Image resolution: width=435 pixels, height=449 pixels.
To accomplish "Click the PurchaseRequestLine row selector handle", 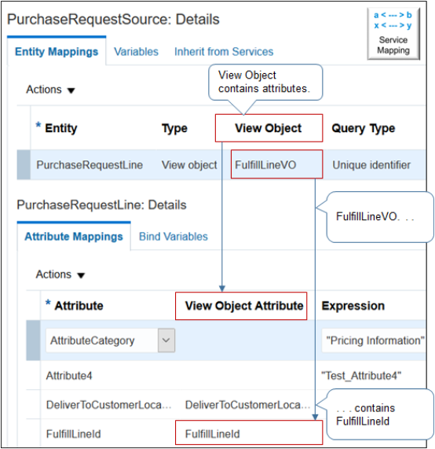I will [24, 165].
